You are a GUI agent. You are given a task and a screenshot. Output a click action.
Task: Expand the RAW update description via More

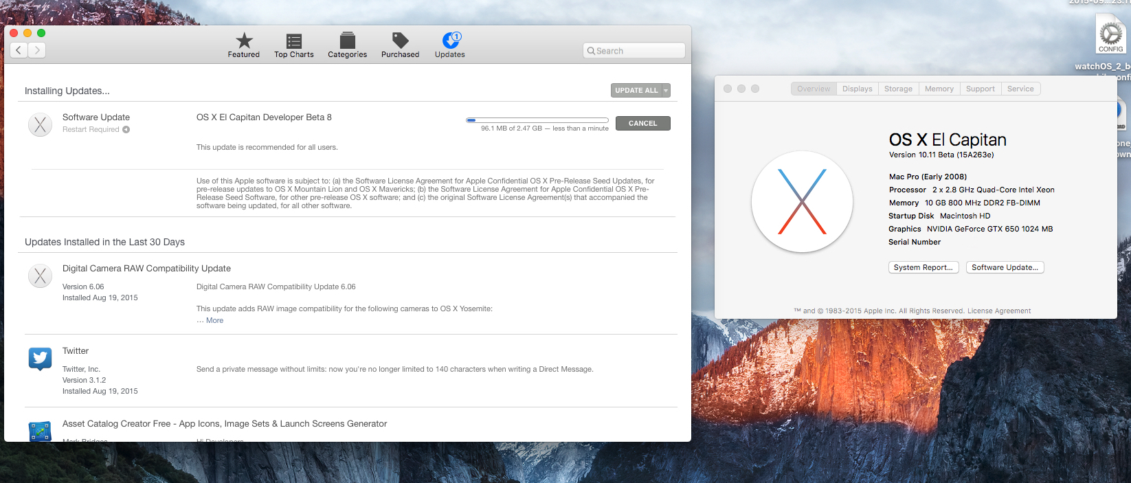214,320
